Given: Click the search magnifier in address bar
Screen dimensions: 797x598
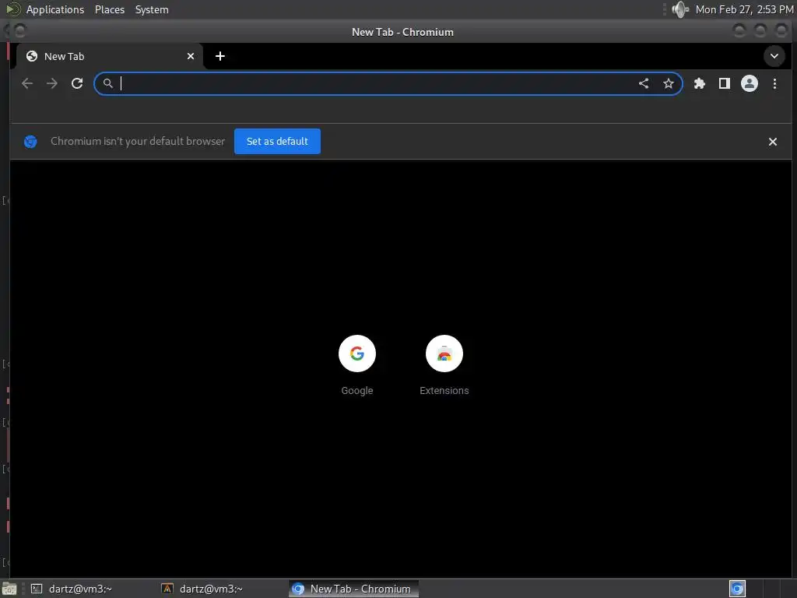Looking at the screenshot, I should 107,83.
